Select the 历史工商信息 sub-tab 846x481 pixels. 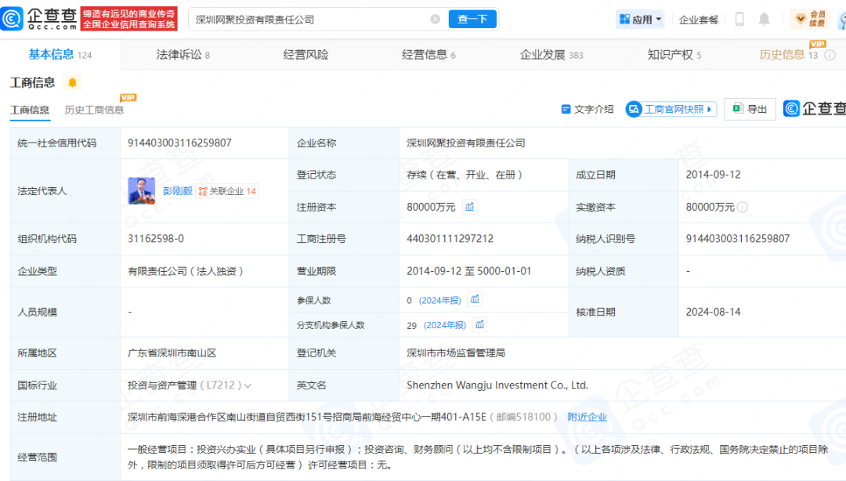point(94,110)
